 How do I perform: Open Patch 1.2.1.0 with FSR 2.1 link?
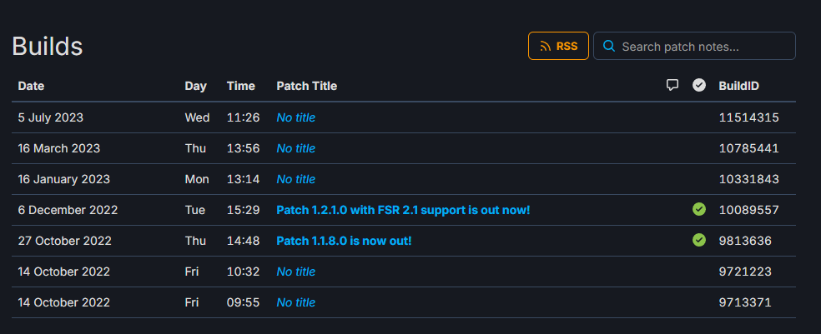click(403, 210)
